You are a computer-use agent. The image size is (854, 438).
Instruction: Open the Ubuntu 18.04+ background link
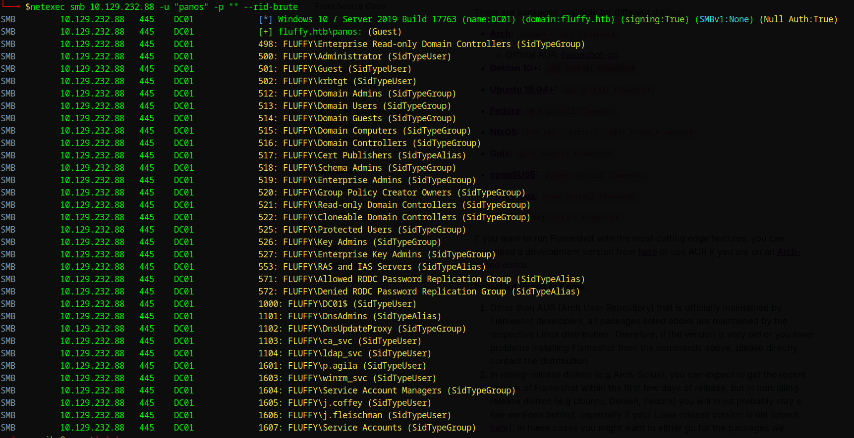tap(523, 90)
